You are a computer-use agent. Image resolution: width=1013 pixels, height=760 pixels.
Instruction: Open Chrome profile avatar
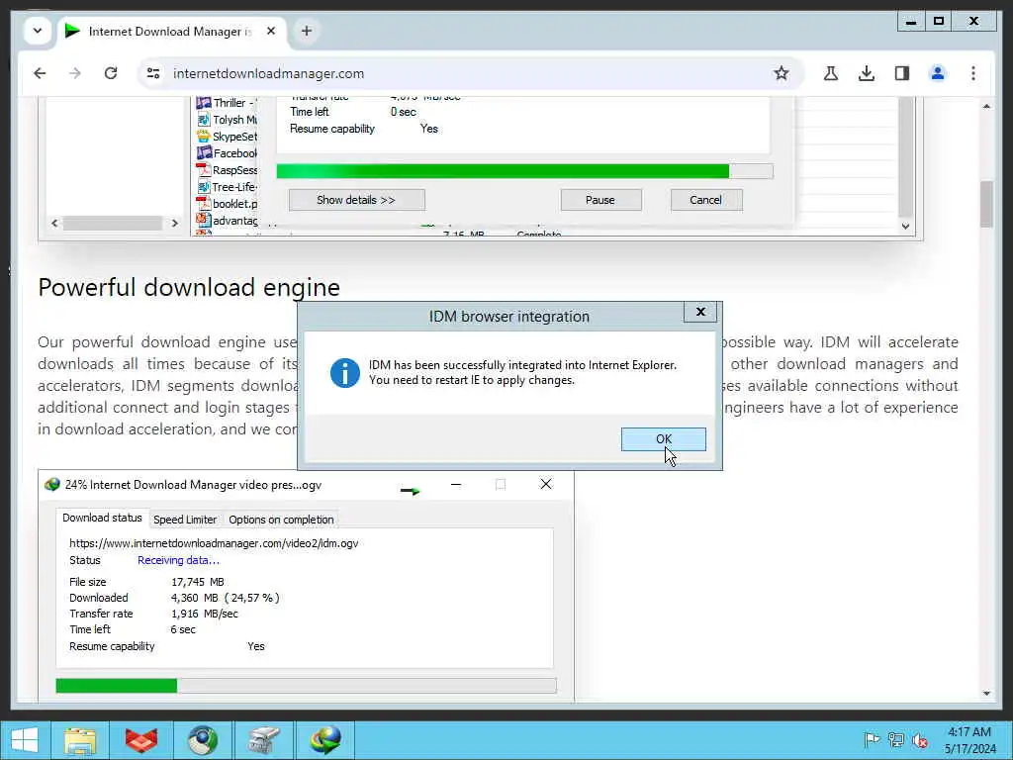[938, 73]
